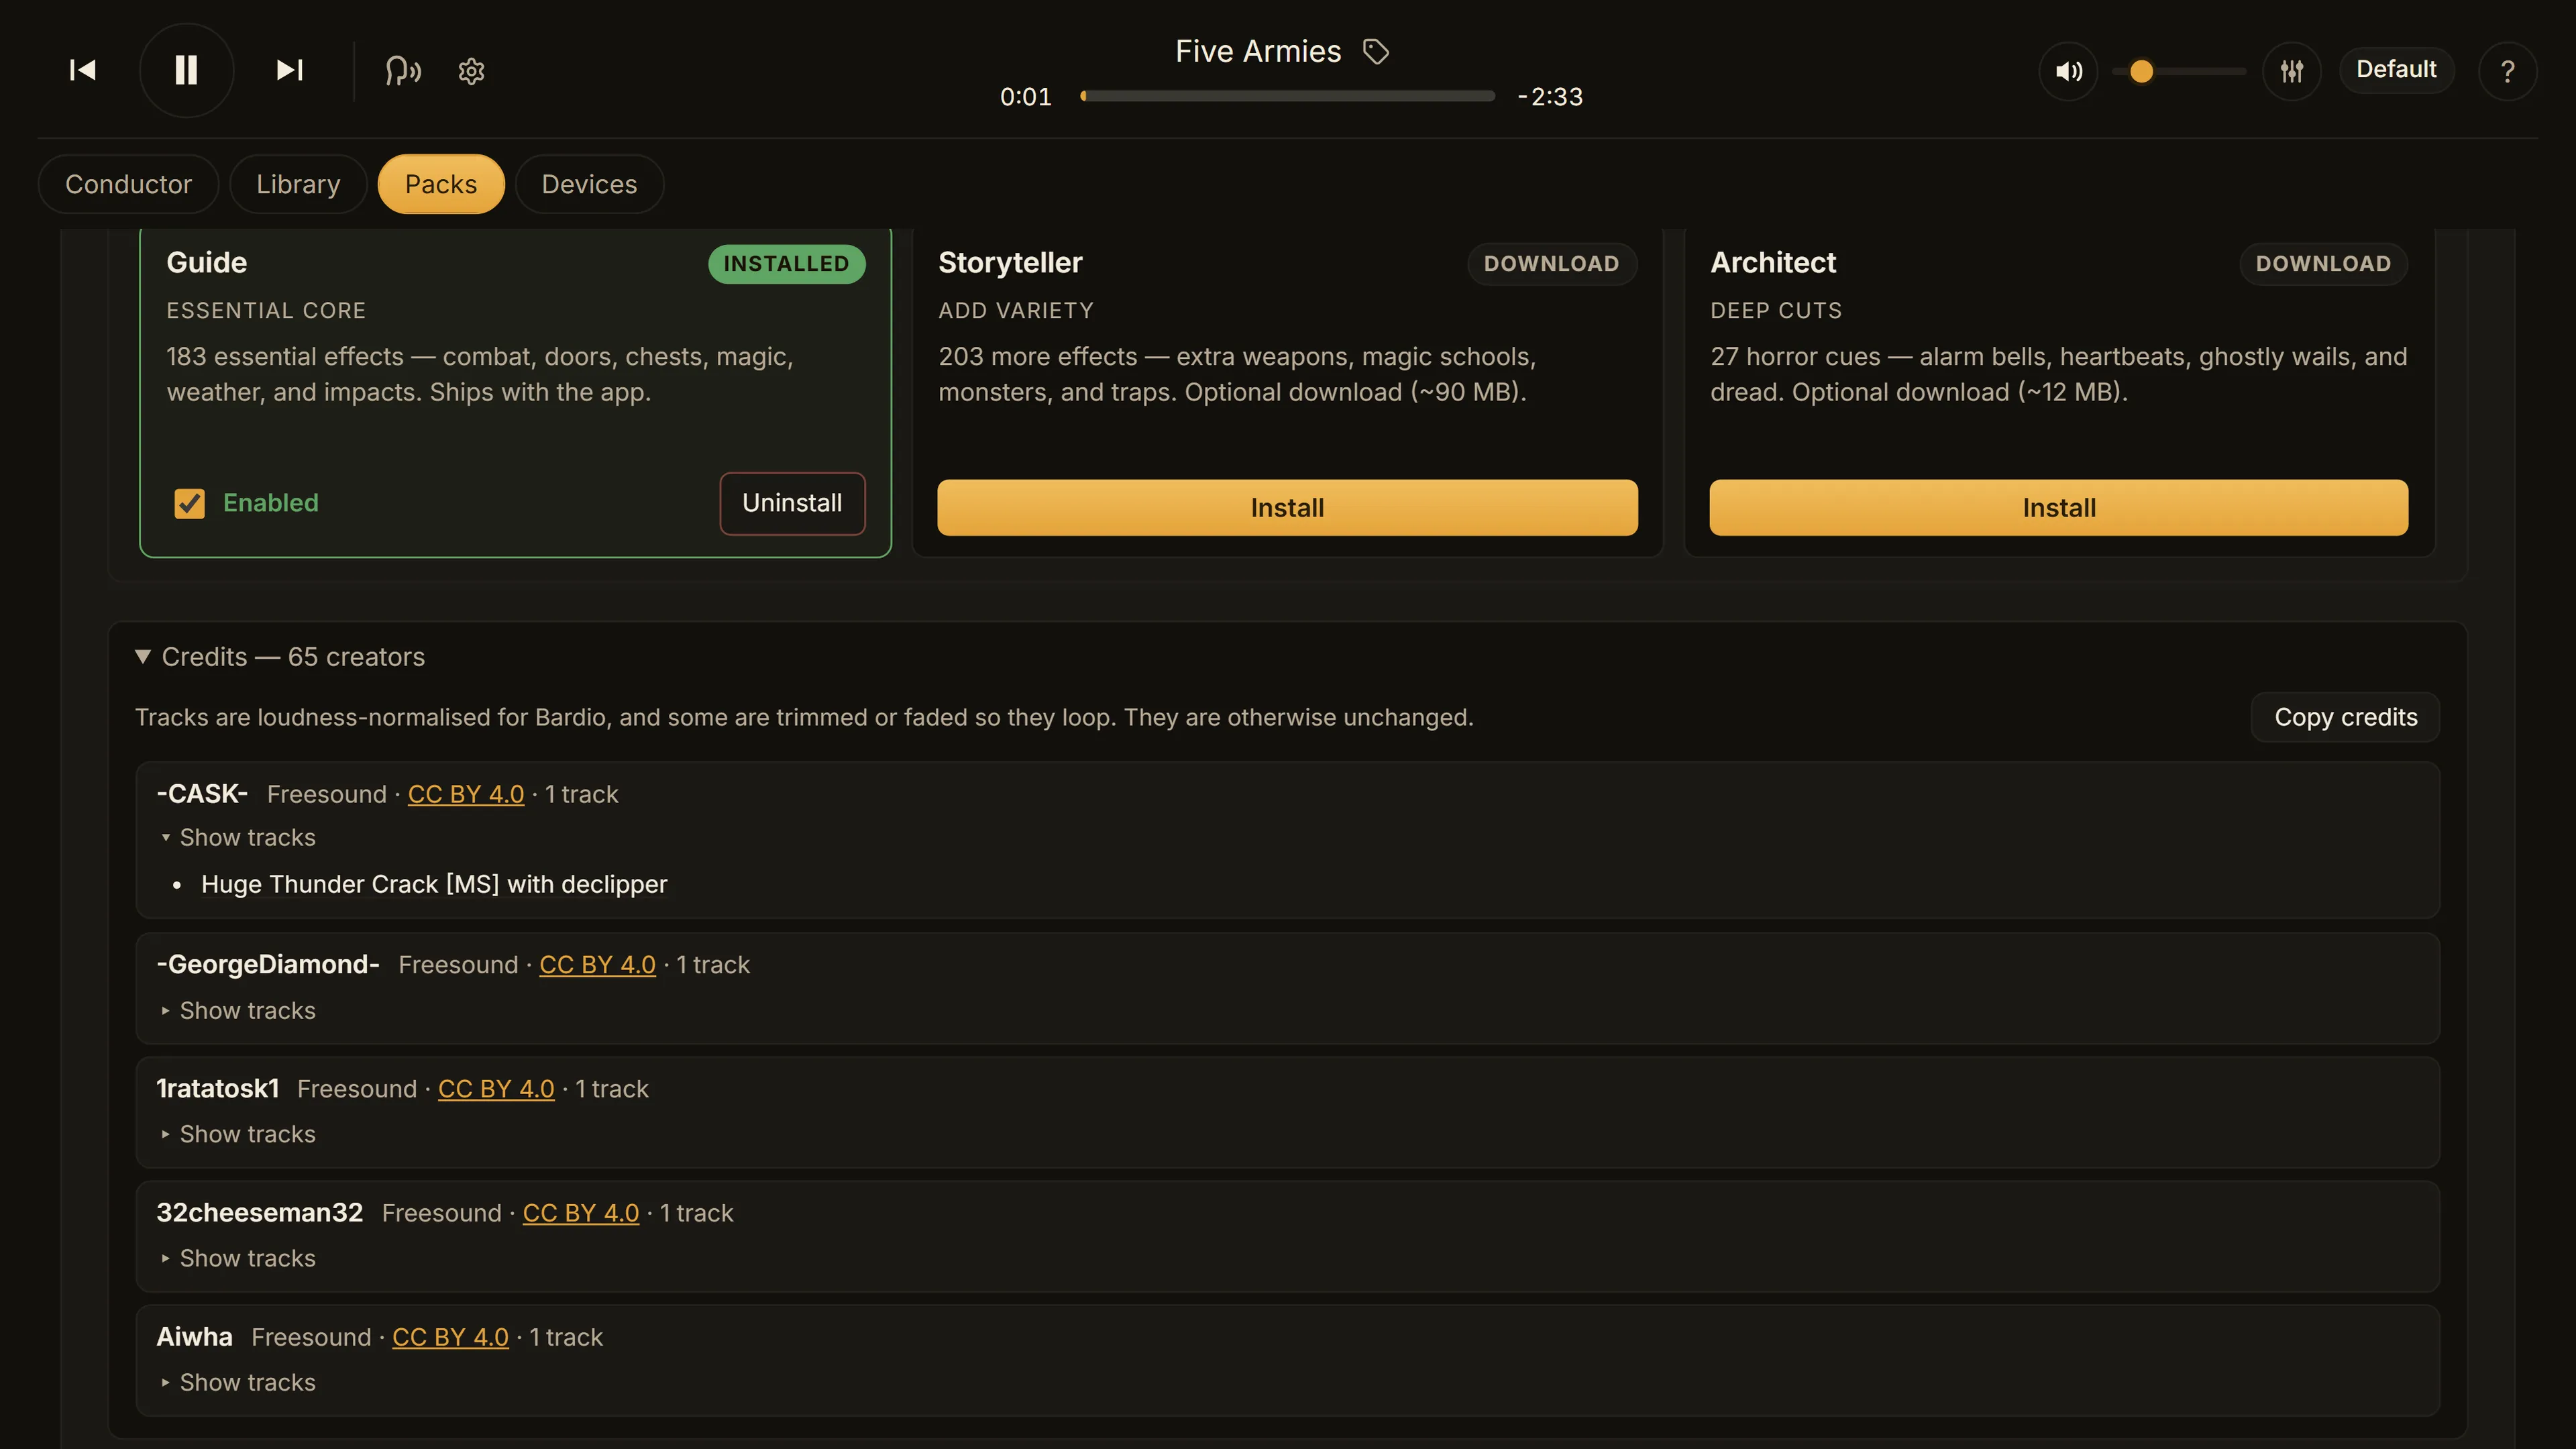Screen dimensions: 2576x1449
Task: Click the DOWNLOAD badge on Architect
Action: (2323, 264)
